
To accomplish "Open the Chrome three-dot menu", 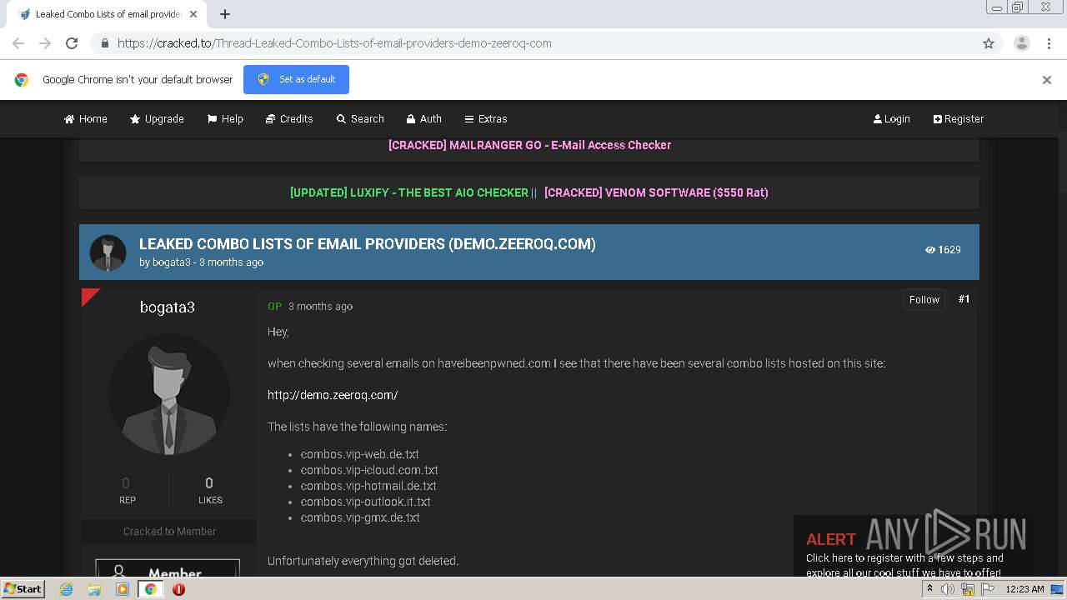I will click(x=1049, y=43).
